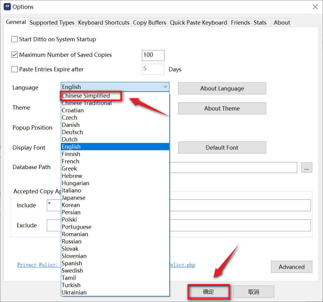
Task: Choose French from the language list
Action: tap(115, 161)
